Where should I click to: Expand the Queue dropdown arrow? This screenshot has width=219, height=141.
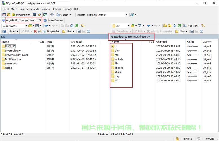click(70, 15)
